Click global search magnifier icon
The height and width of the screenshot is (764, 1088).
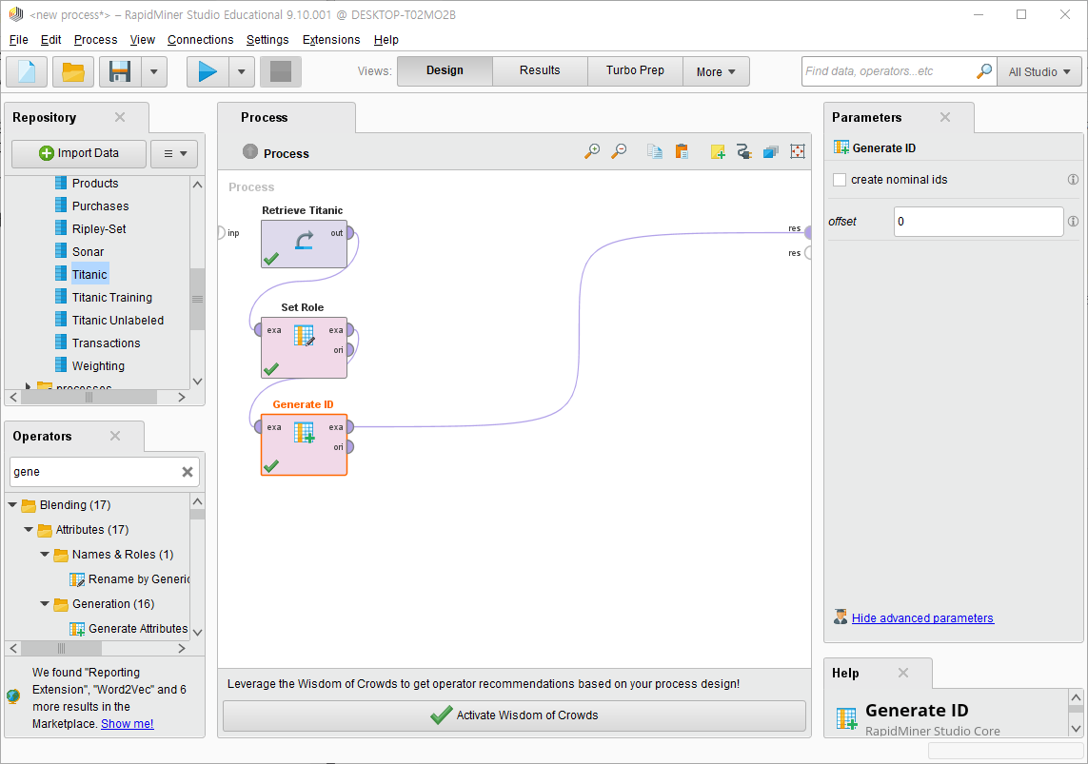(984, 70)
